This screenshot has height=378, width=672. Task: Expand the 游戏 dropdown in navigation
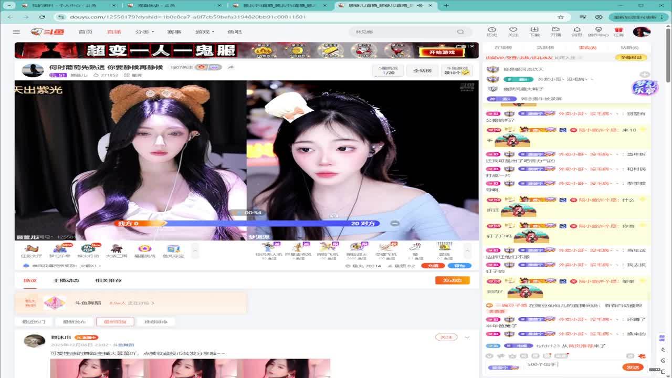pyautogui.click(x=204, y=32)
